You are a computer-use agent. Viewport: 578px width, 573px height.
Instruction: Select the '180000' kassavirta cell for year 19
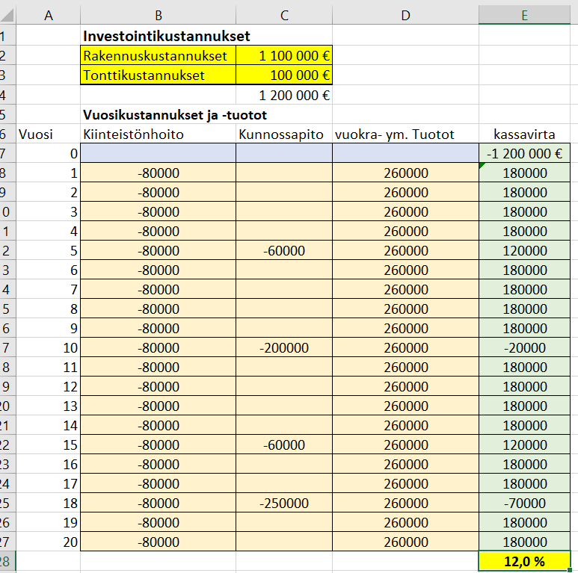(x=524, y=522)
